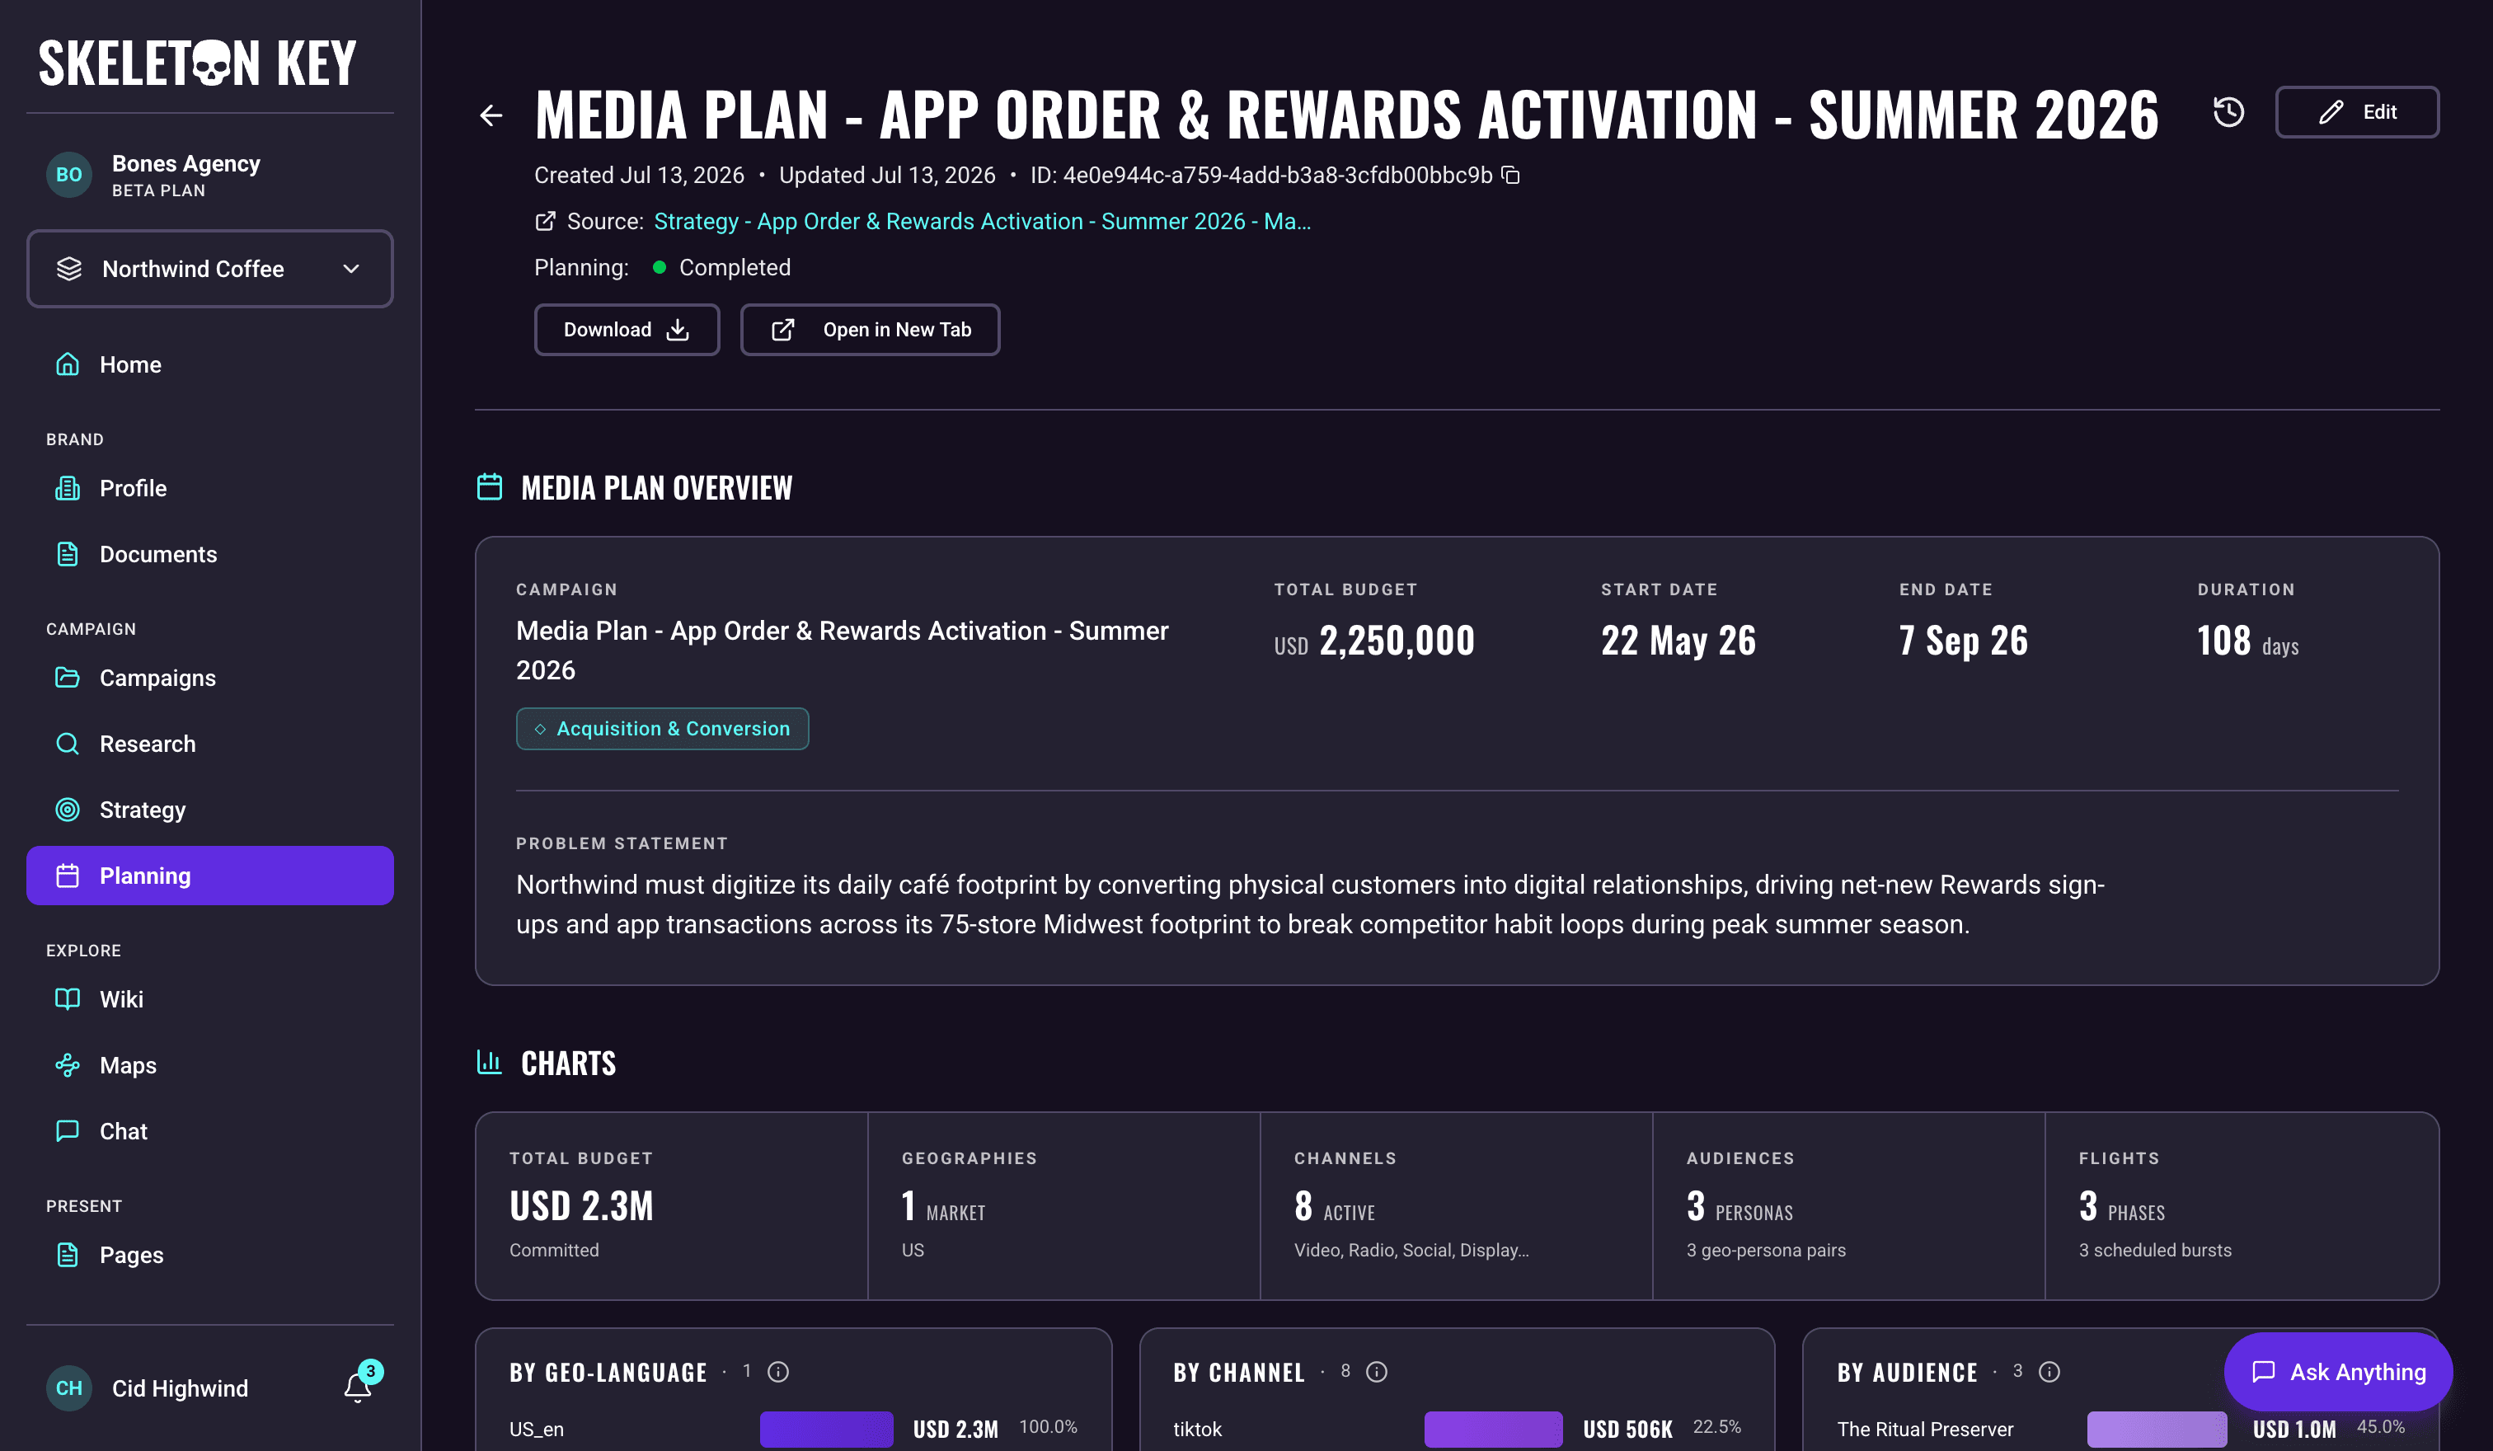Click the US_en budget bar
The width and height of the screenshot is (2493, 1451).
(x=826, y=1430)
